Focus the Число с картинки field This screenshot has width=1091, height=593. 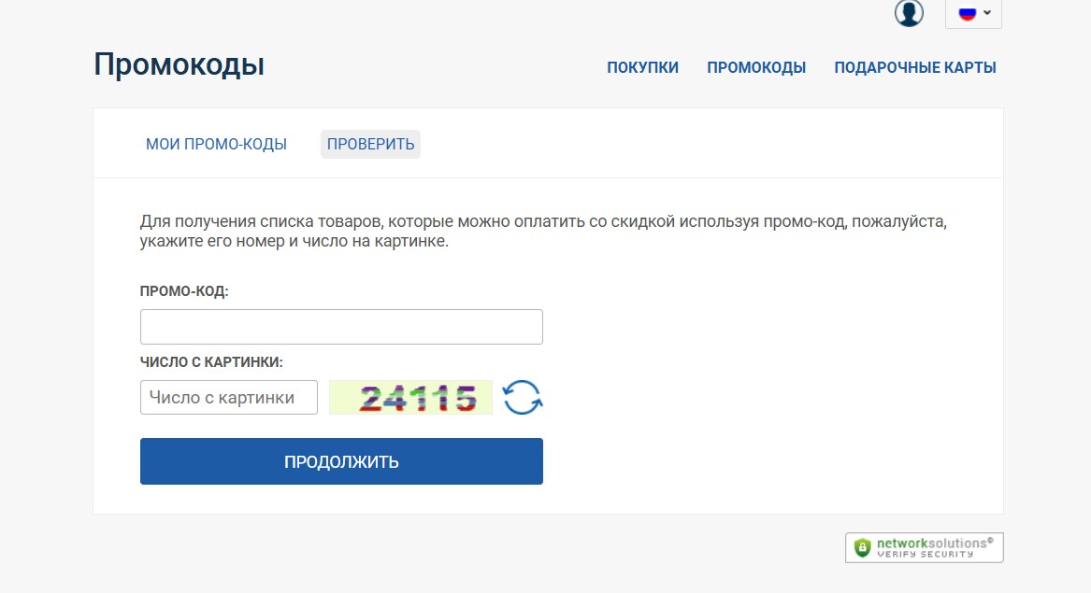(x=229, y=397)
